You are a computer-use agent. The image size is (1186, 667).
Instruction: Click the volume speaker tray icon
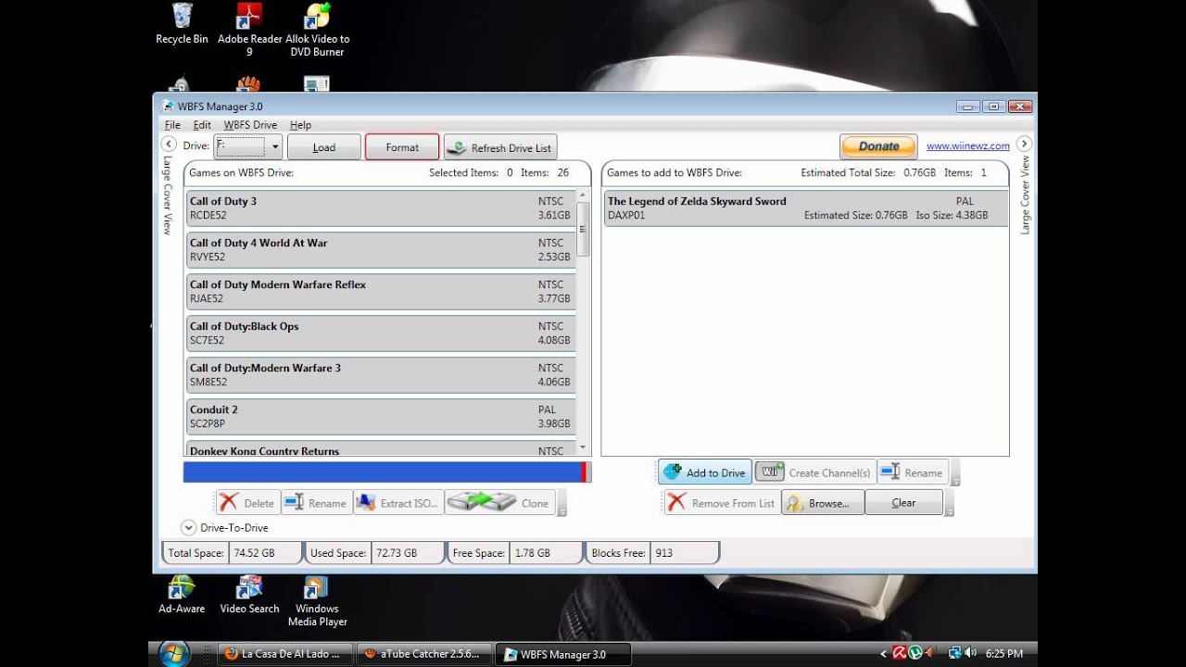tap(970, 653)
